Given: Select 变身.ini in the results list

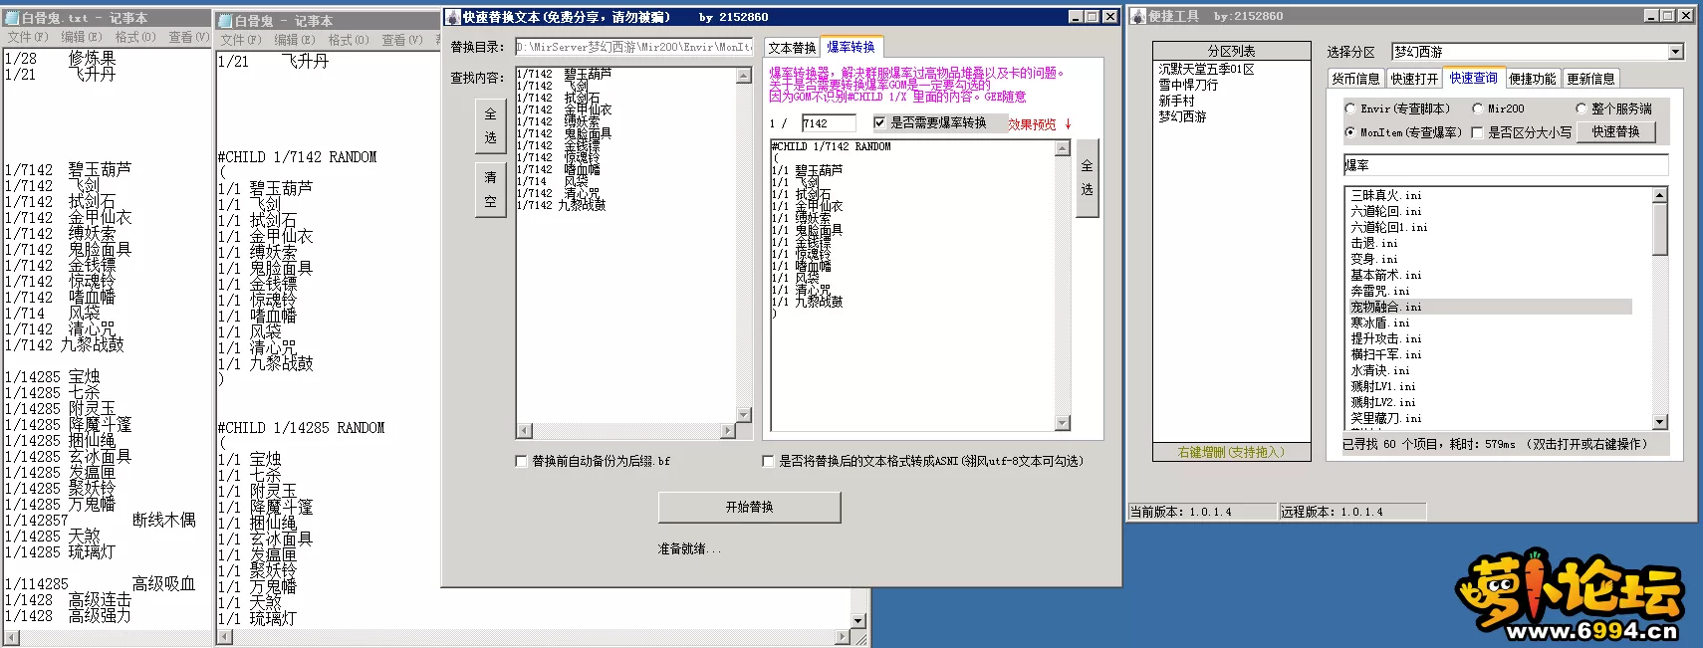Looking at the screenshot, I should tap(1374, 260).
